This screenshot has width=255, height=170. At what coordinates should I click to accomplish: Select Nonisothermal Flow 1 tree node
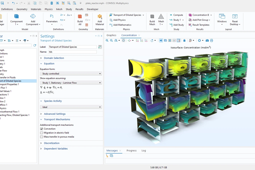10,112
